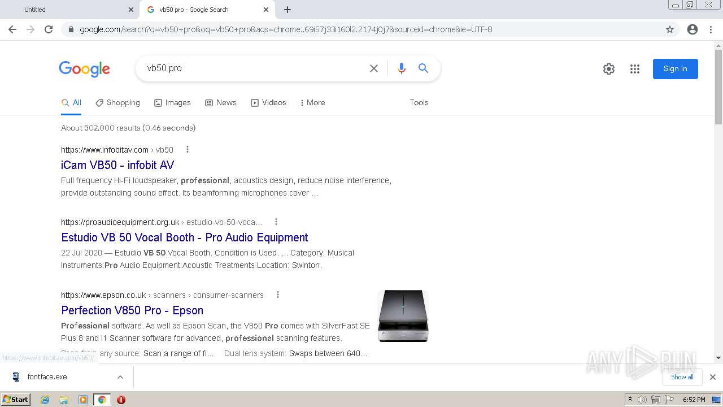
Task: Open the Action Center flag icon
Action: pyautogui.click(x=668, y=400)
